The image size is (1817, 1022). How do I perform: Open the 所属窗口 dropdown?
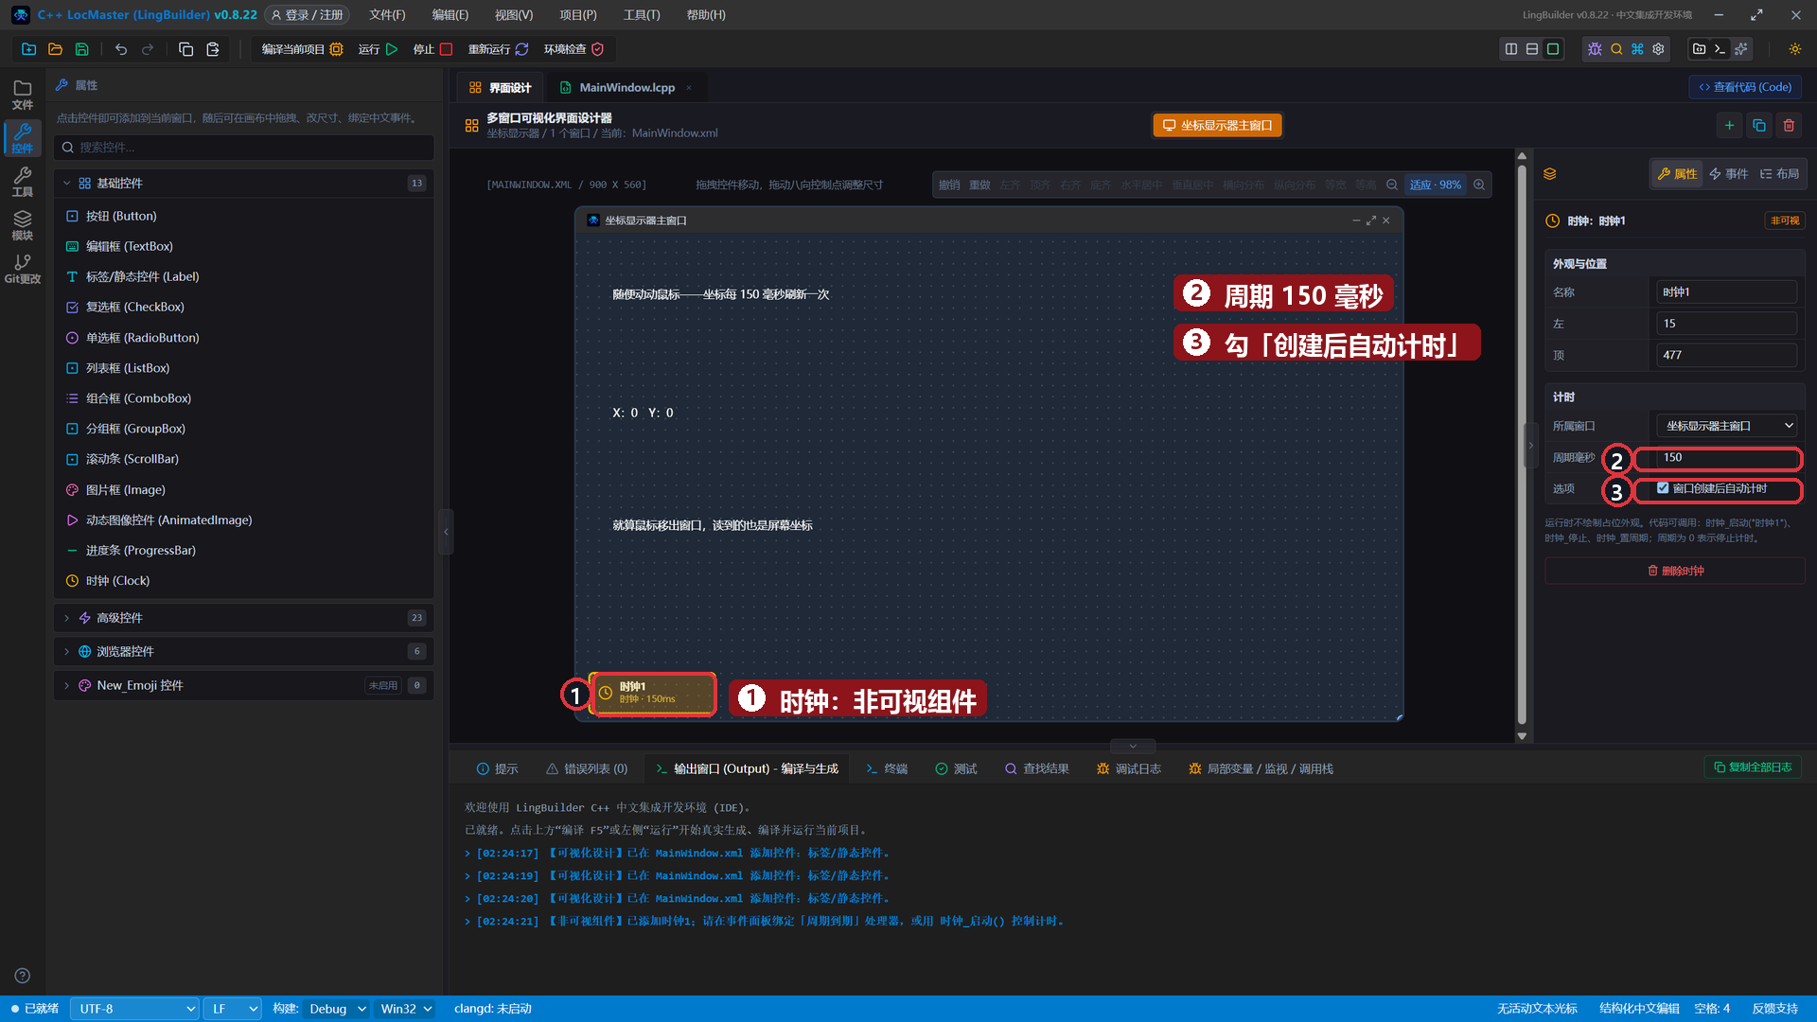pyautogui.click(x=1726, y=426)
